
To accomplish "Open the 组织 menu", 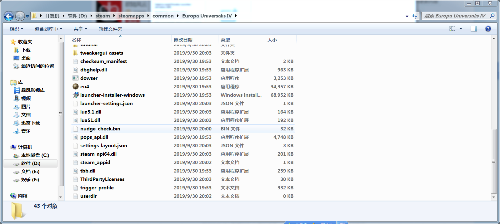I will pos(16,29).
